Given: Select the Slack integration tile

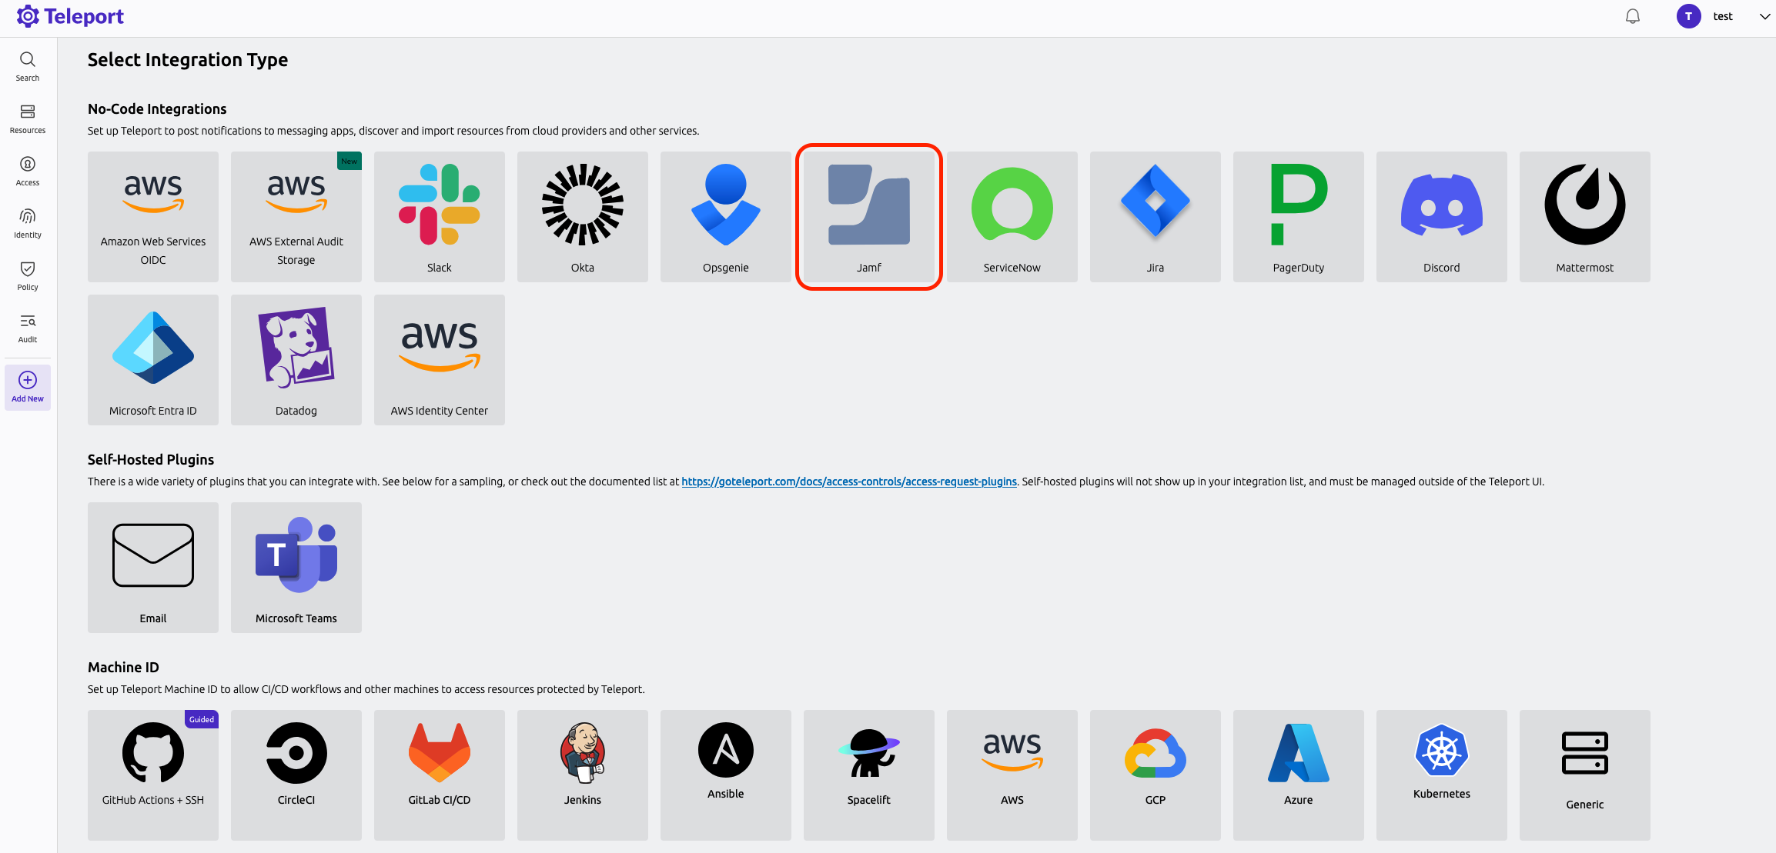Looking at the screenshot, I should [439, 216].
